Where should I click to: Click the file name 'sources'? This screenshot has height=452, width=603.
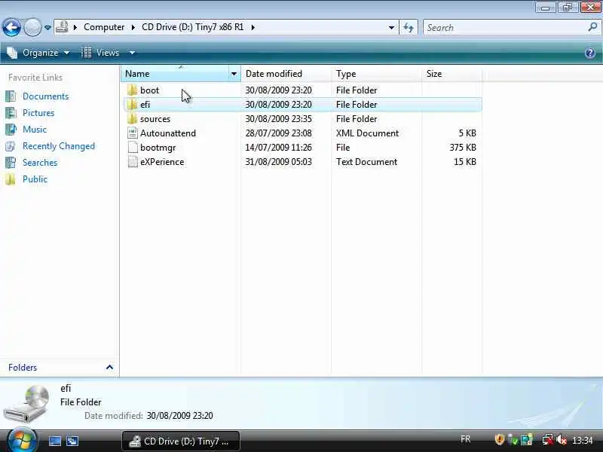pyautogui.click(x=155, y=119)
